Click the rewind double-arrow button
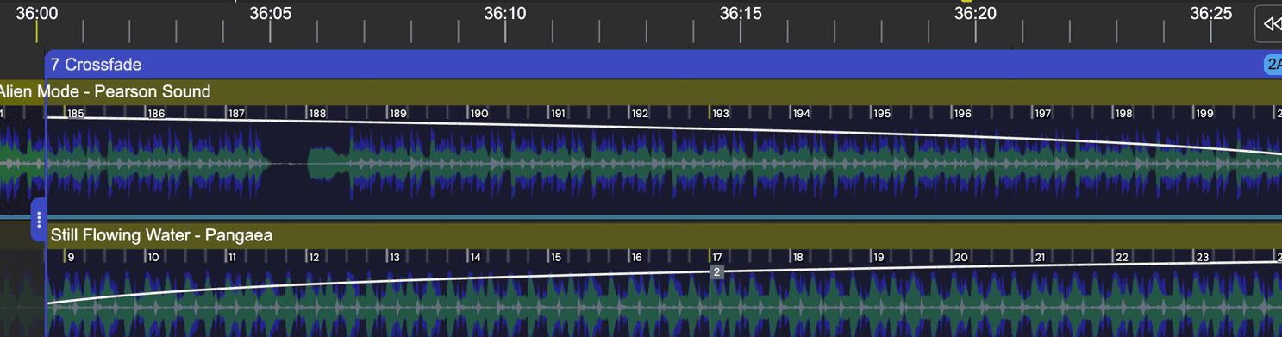Screen dimensions: 1282x337 click(x=1268, y=24)
